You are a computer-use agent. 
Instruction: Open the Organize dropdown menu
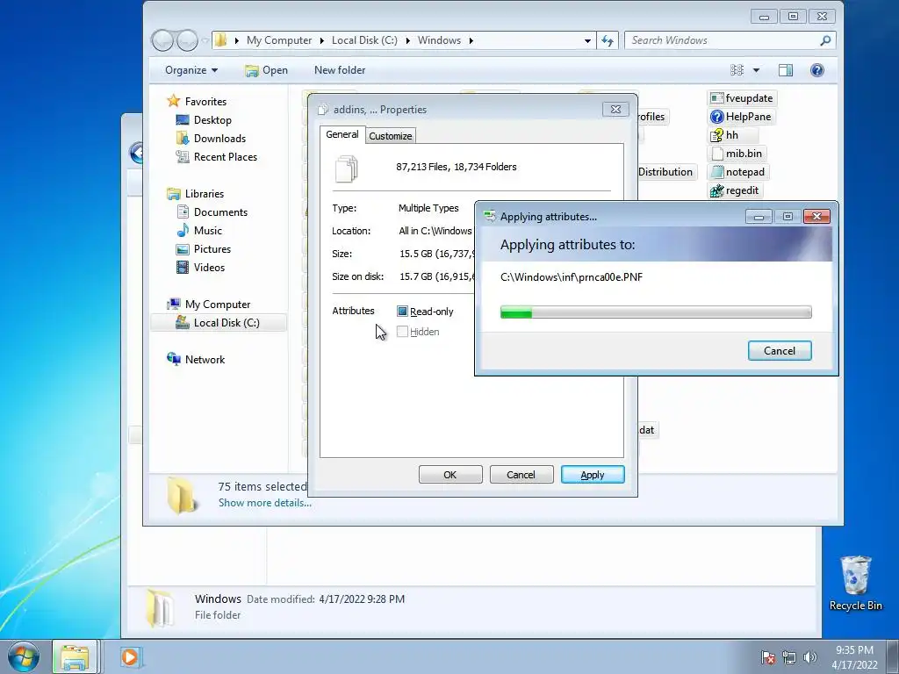coord(191,70)
